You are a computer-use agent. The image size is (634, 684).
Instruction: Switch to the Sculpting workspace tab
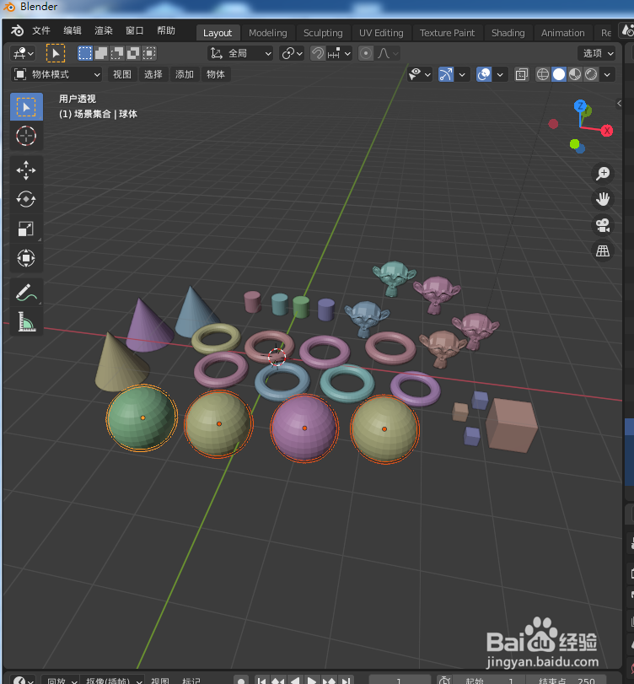[x=323, y=33]
